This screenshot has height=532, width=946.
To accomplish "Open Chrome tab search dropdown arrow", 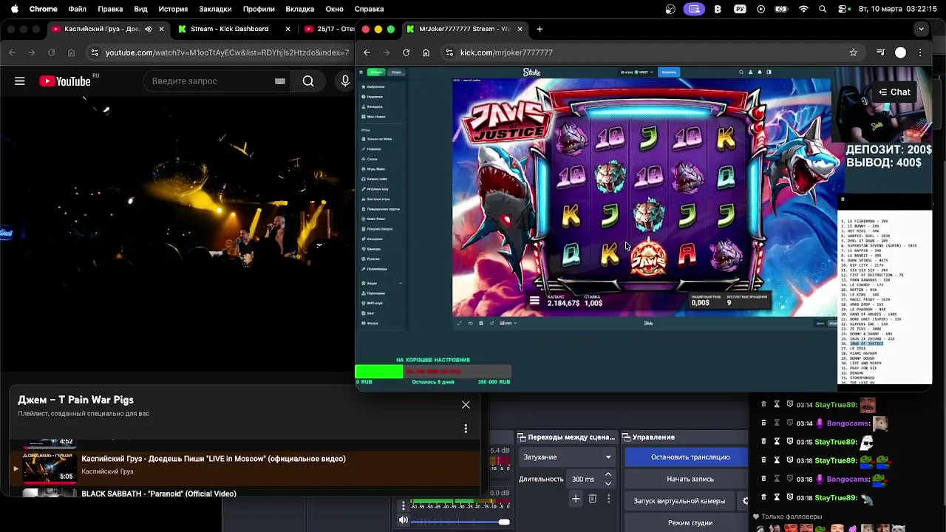I will (921, 29).
